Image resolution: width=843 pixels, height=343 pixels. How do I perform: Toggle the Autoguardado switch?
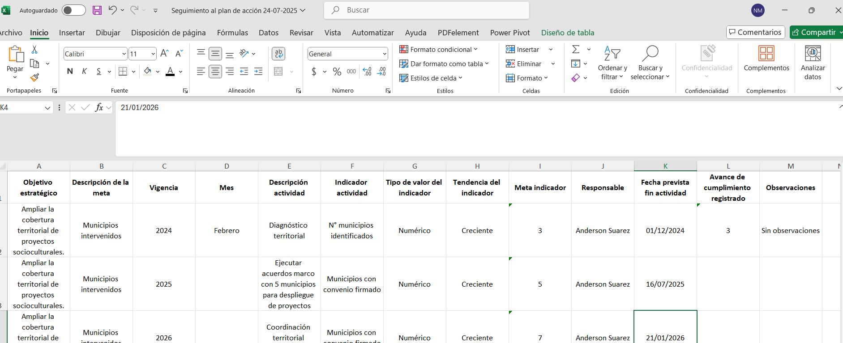pos(74,10)
